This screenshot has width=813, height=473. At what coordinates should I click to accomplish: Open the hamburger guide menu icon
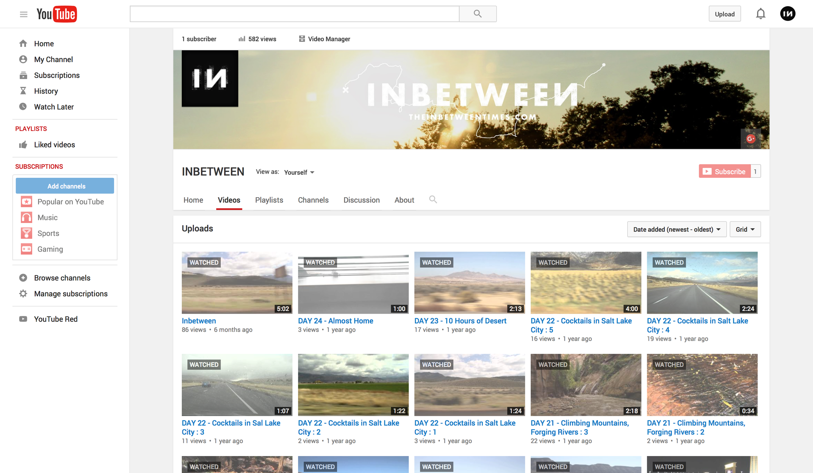click(23, 14)
